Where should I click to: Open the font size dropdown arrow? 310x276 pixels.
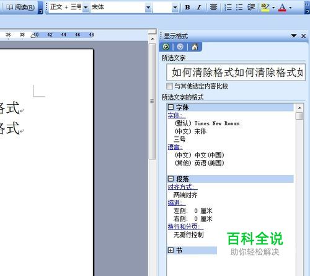(x=175, y=7)
